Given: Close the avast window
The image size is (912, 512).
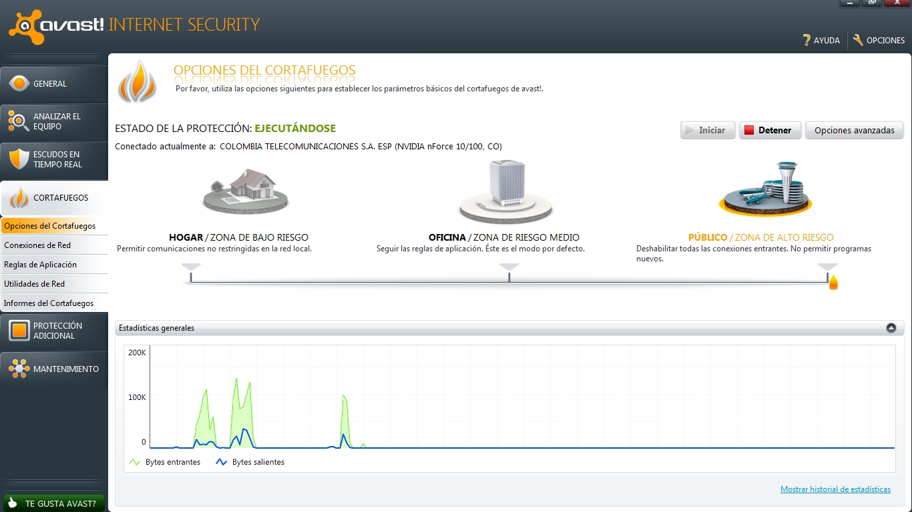Looking at the screenshot, I should coord(897,3).
